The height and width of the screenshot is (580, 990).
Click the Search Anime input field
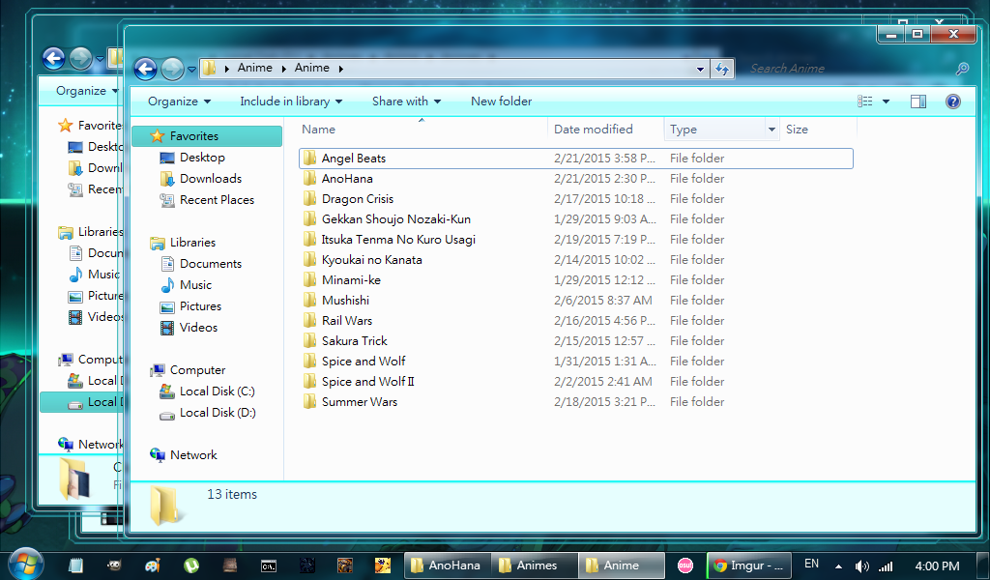(851, 69)
